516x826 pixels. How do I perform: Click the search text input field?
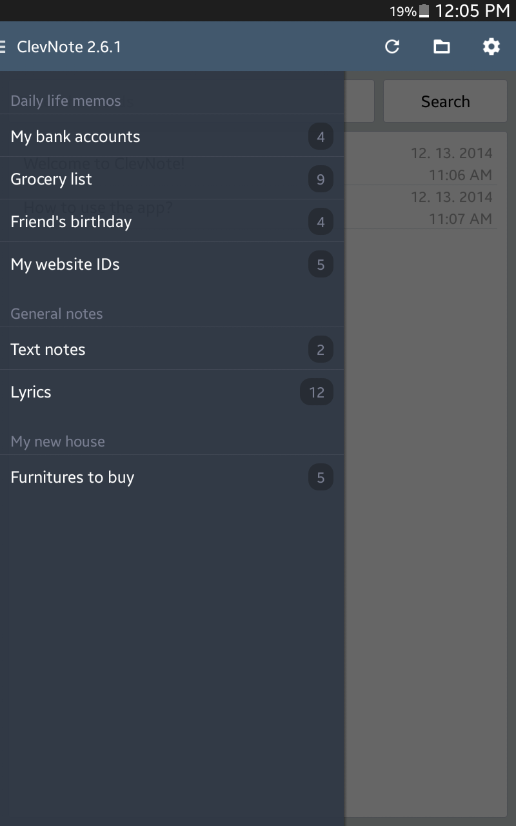(359, 101)
